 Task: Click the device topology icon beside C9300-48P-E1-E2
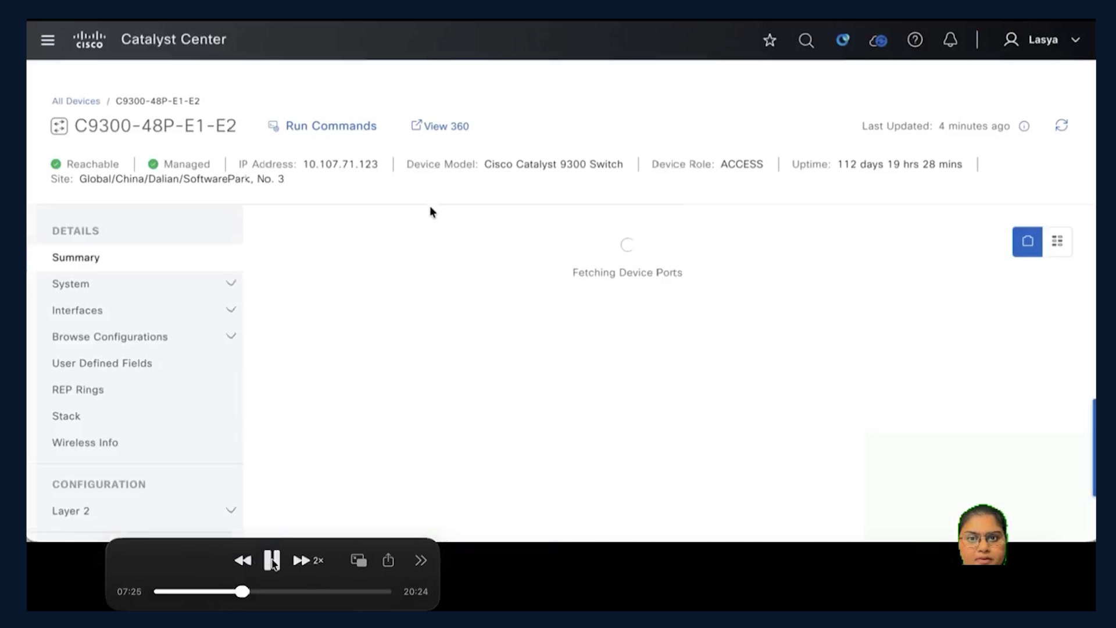point(59,126)
